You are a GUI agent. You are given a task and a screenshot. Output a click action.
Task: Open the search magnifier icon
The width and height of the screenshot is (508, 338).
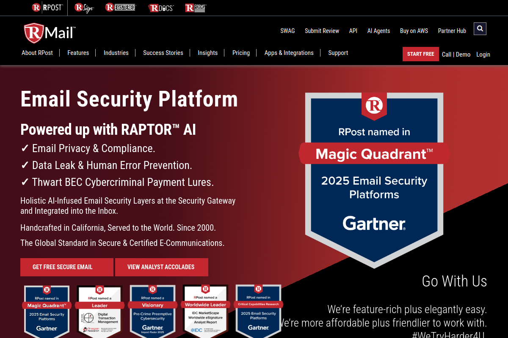(x=480, y=29)
